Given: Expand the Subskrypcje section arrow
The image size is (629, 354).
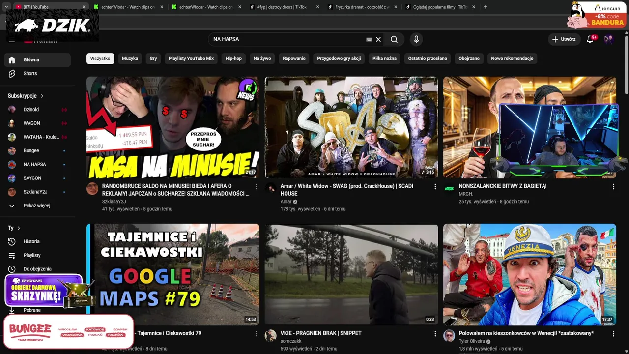Looking at the screenshot, I should point(42,96).
